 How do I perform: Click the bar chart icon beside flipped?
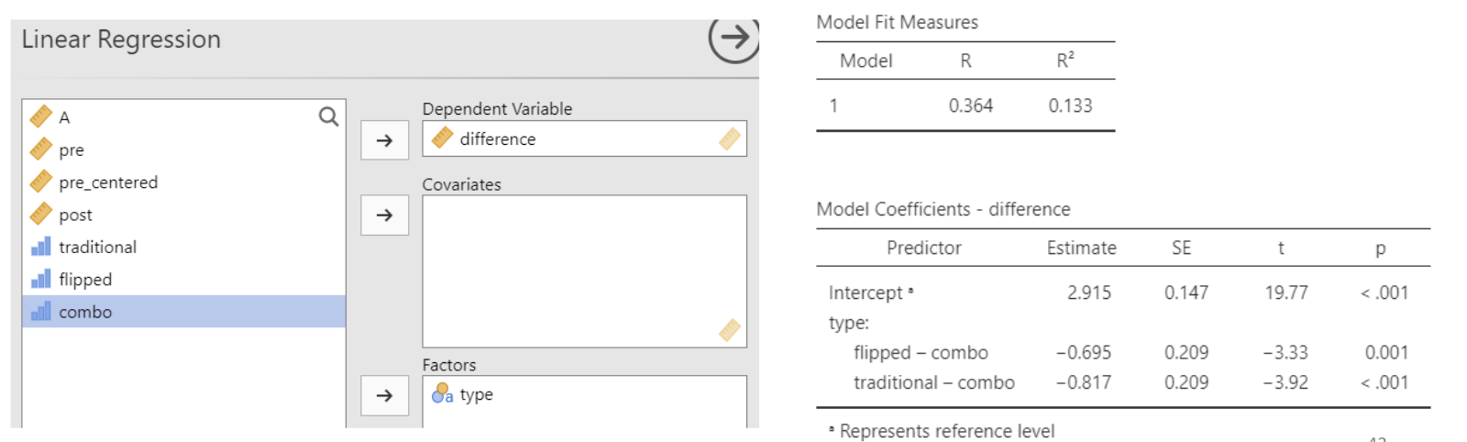click(41, 279)
